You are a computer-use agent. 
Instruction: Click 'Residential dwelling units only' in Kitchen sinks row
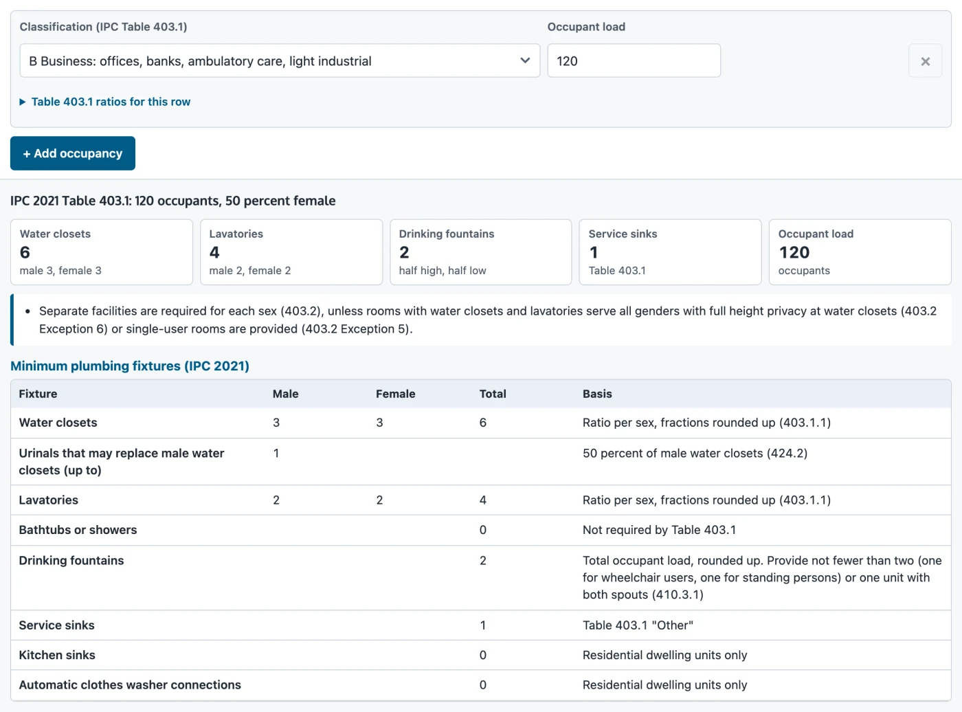pyautogui.click(x=664, y=655)
